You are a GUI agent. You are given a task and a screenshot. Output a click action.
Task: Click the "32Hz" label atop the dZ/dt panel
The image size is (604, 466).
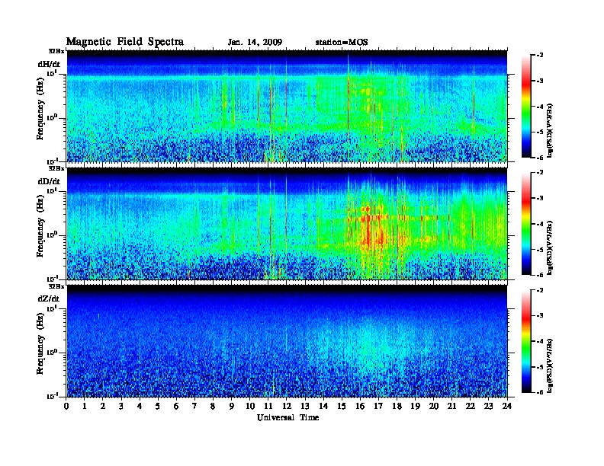[56, 286]
